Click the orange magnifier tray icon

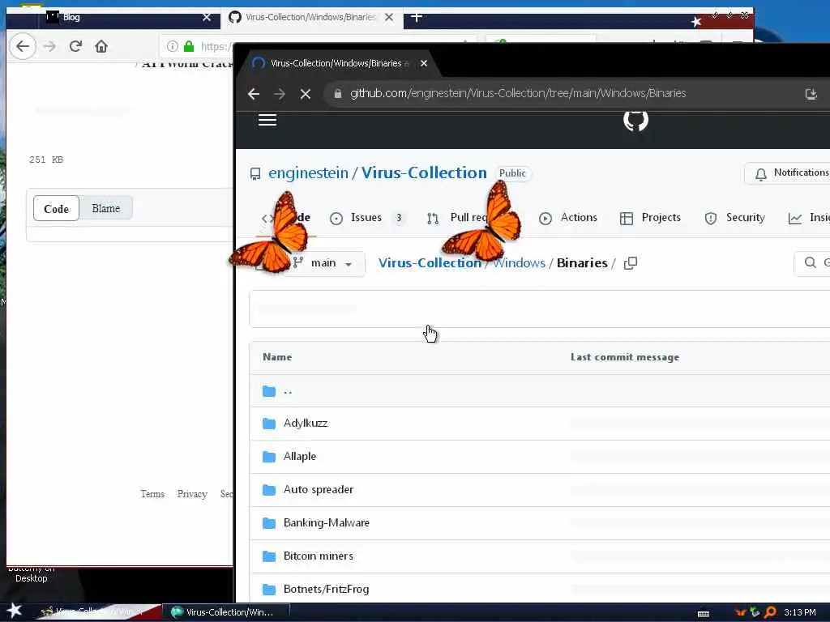771,612
